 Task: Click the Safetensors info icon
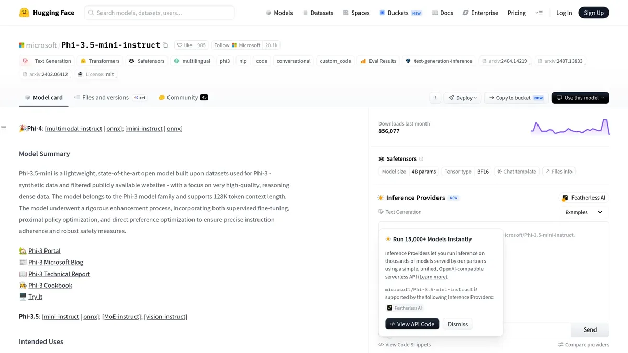point(421,159)
